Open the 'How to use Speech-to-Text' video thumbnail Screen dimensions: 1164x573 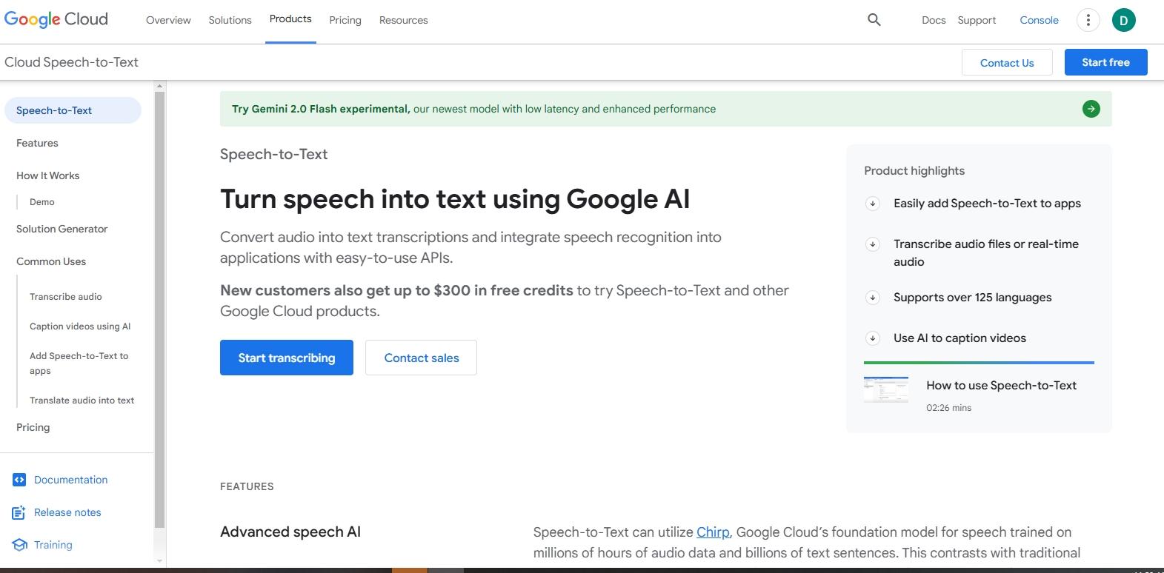885,389
